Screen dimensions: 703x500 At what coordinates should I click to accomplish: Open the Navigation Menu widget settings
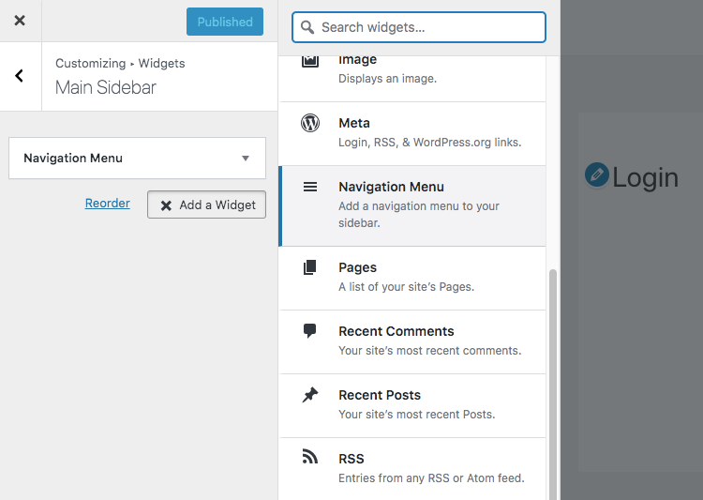137,158
